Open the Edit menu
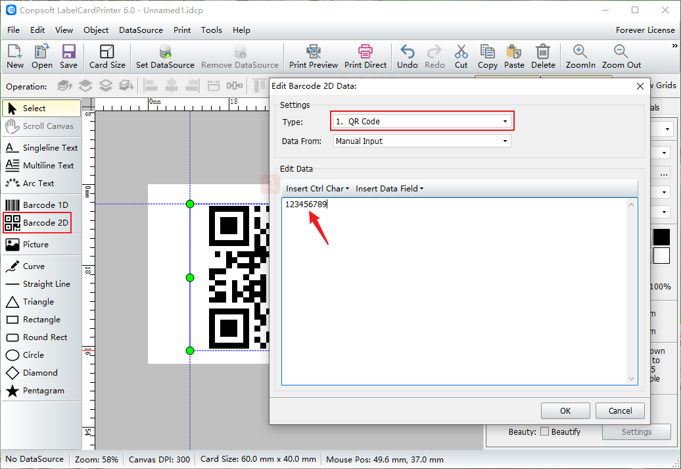 (37, 30)
